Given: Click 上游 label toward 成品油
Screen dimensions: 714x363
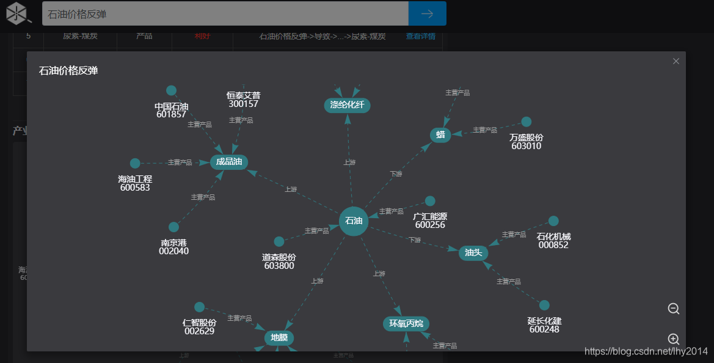Looking at the screenshot, I should point(291,189).
